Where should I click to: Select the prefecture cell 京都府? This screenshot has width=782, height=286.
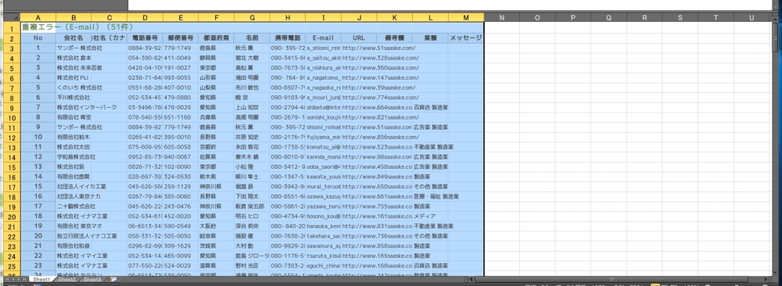pyautogui.click(x=216, y=147)
